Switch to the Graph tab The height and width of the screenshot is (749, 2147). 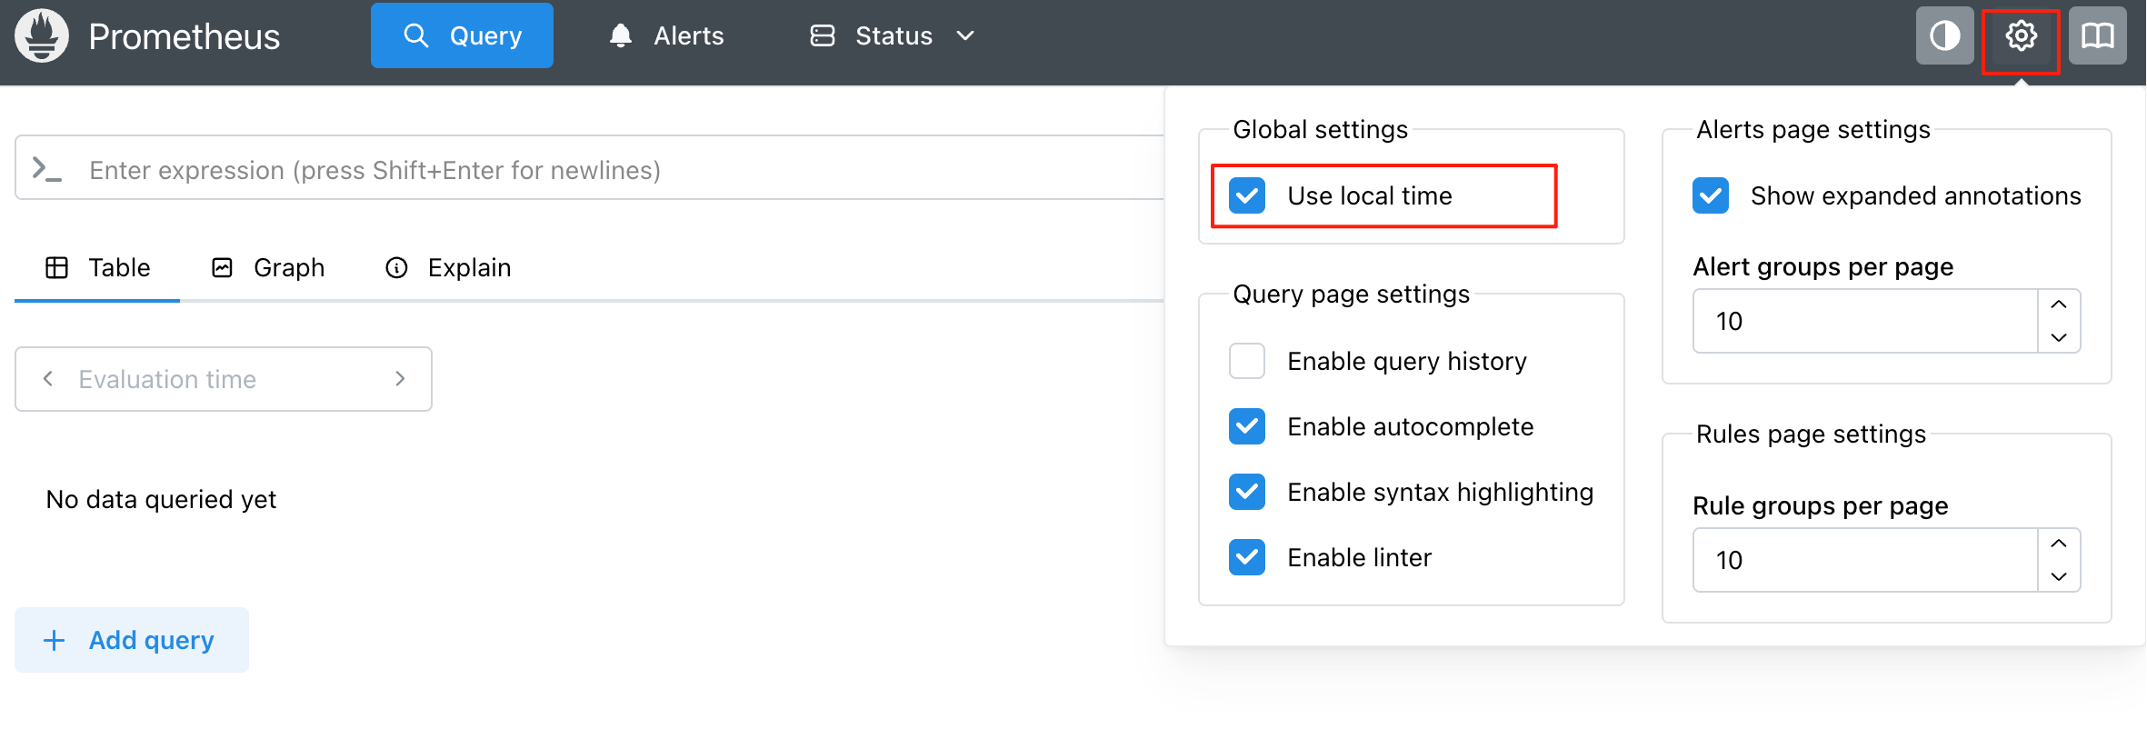click(x=268, y=268)
